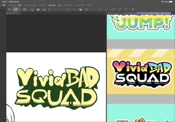Open the stepper arrows beside edit mode icon
The height and width of the screenshot is (122, 175).
[x=20, y=9]
